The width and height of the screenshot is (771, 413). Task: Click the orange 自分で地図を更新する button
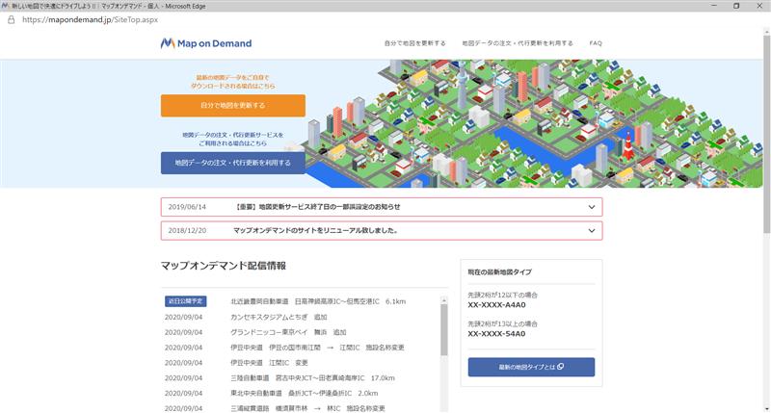click(233, 106)
